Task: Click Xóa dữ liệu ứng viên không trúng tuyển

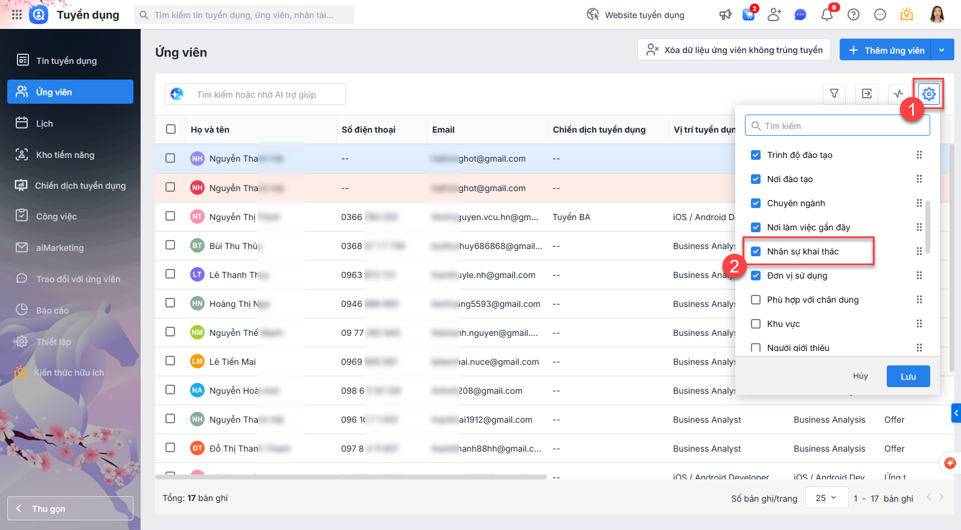Action: pyautogui.click(x=734, y=50)
